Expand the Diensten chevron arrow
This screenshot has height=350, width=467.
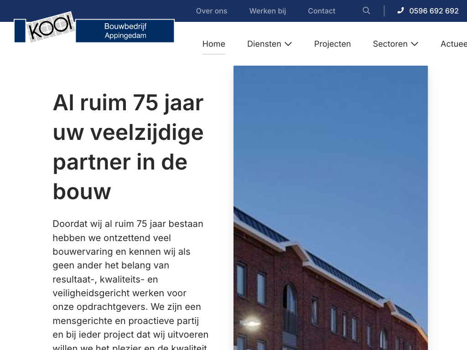(288, 44)
